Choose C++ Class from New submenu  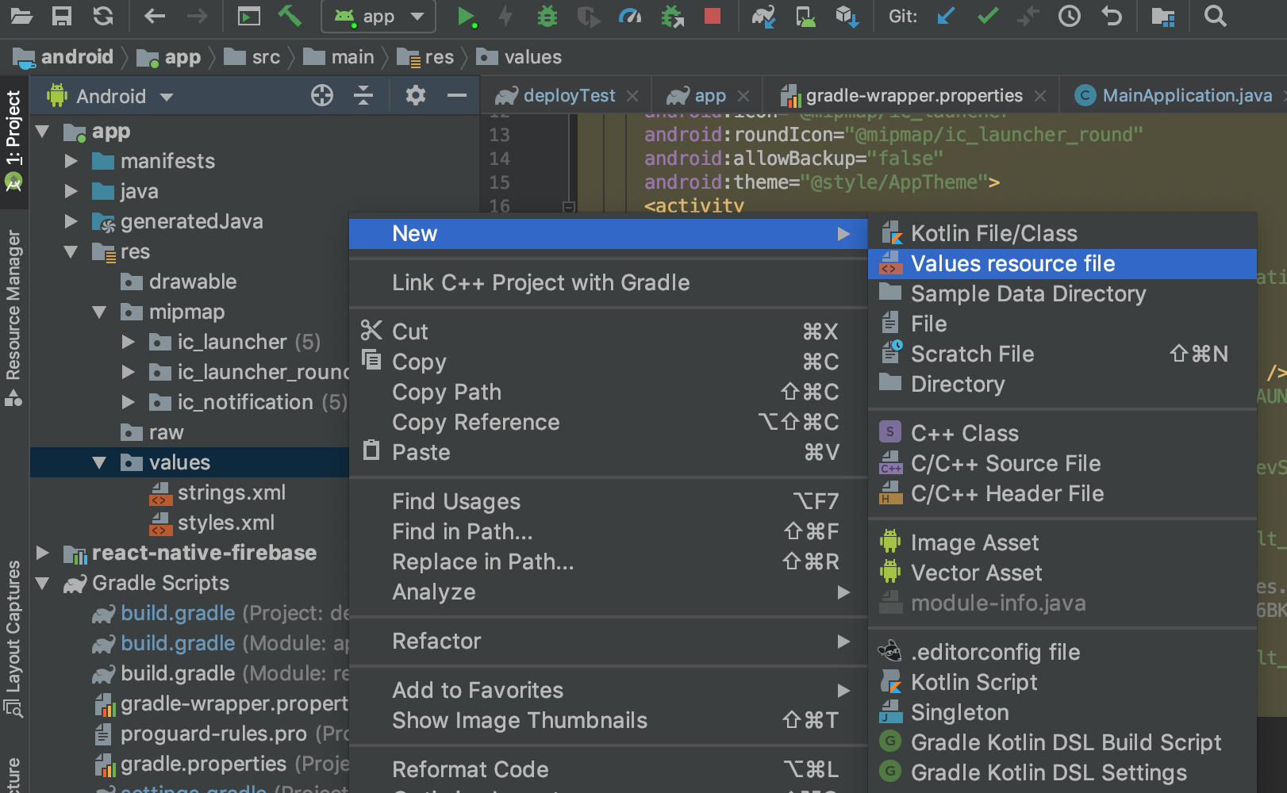1062,434
